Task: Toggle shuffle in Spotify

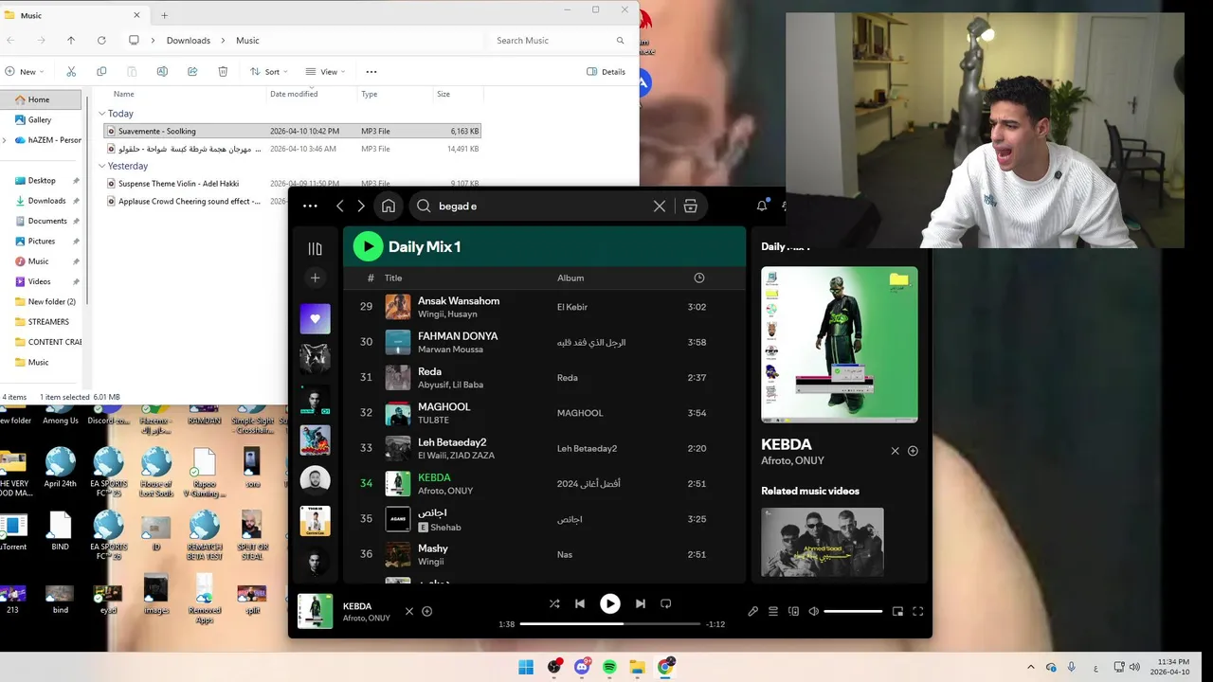Action: (x=554, y=603)
